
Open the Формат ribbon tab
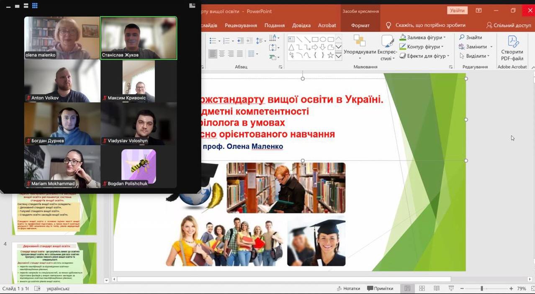(360, 26)
